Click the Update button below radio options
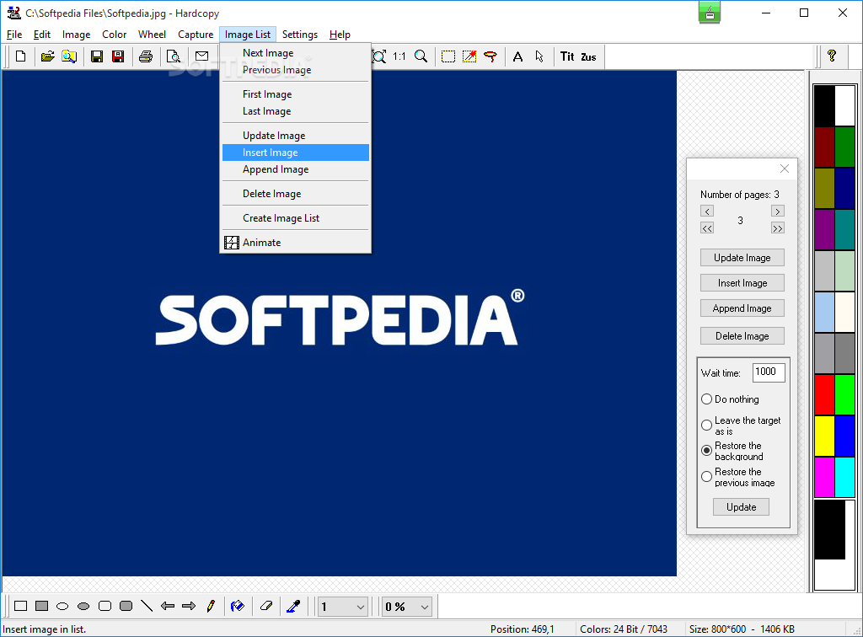Viewport: 863px width, 637px height. [741, 507]
